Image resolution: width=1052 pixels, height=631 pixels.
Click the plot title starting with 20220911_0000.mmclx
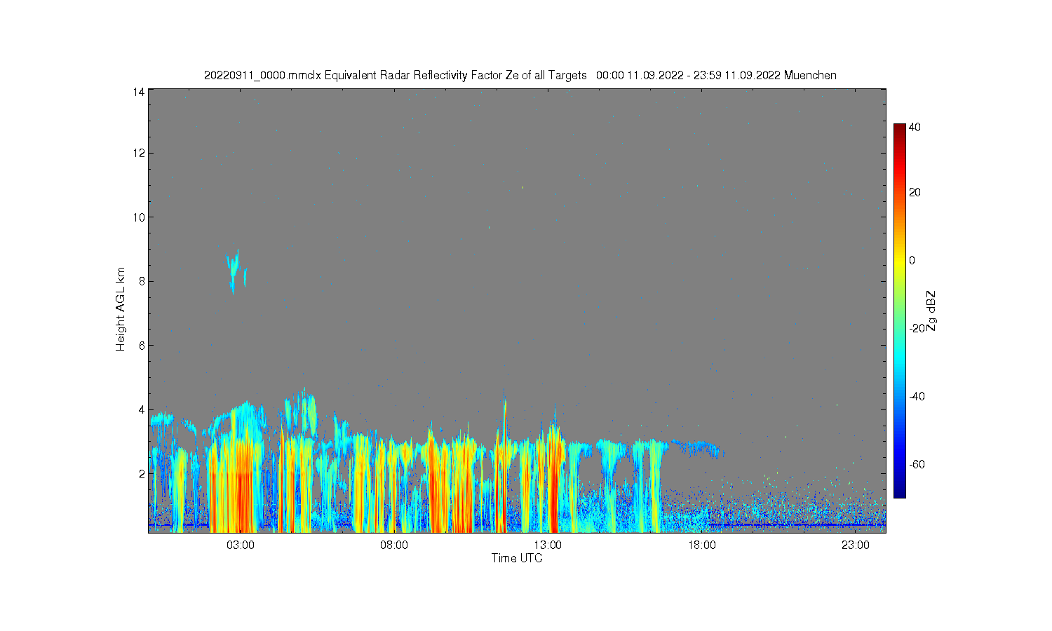[520, 75]
